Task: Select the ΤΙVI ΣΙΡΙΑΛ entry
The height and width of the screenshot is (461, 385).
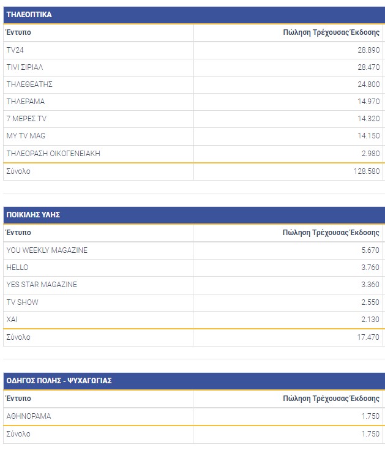Action: tap(24, 67)
